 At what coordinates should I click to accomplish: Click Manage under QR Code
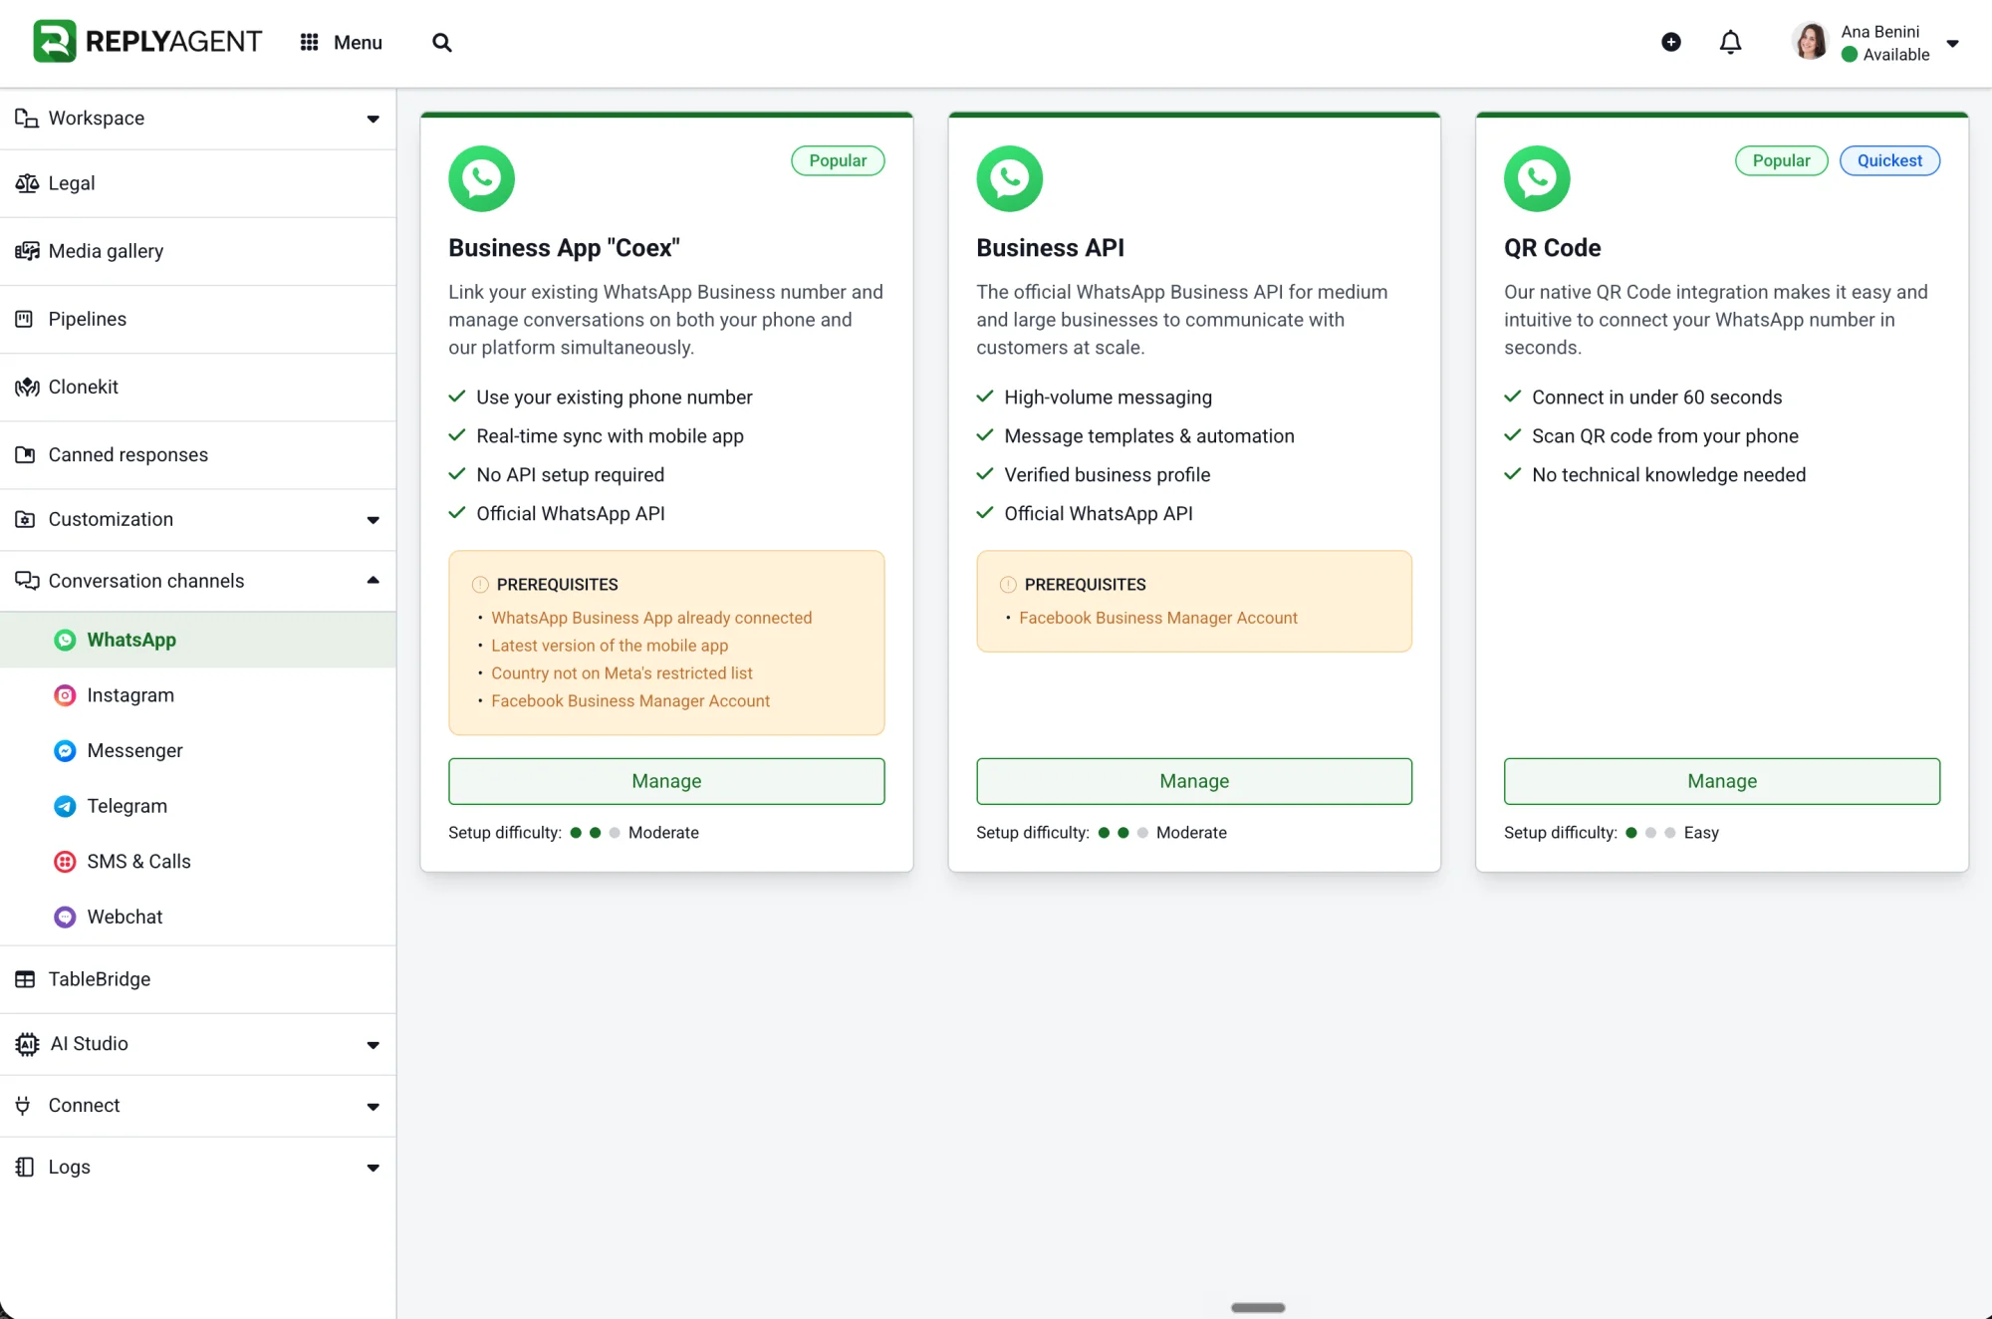pyautogui.click(x=1722, y=781)
